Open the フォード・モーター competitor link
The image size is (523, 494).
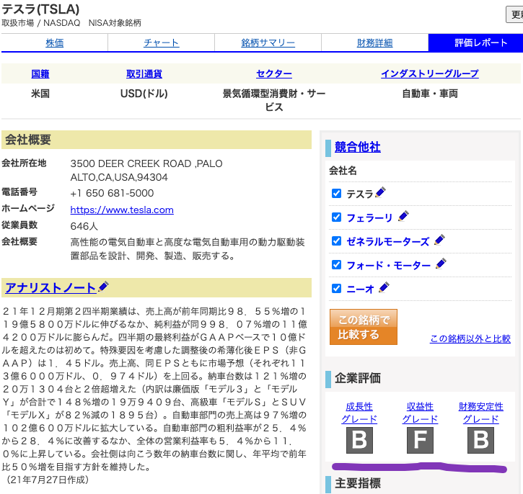389,265
